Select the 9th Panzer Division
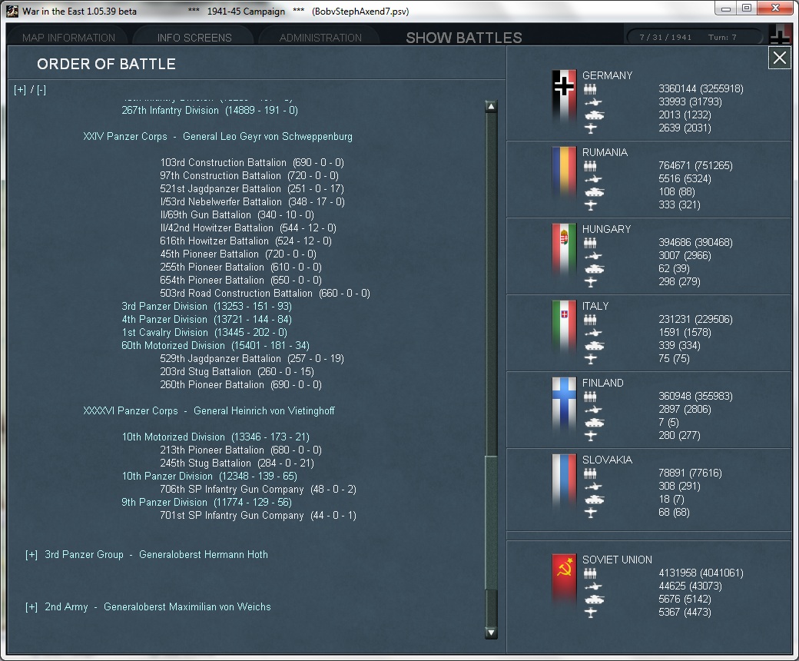The height and width of the screenshot is (661, 799). pos(207,503)
